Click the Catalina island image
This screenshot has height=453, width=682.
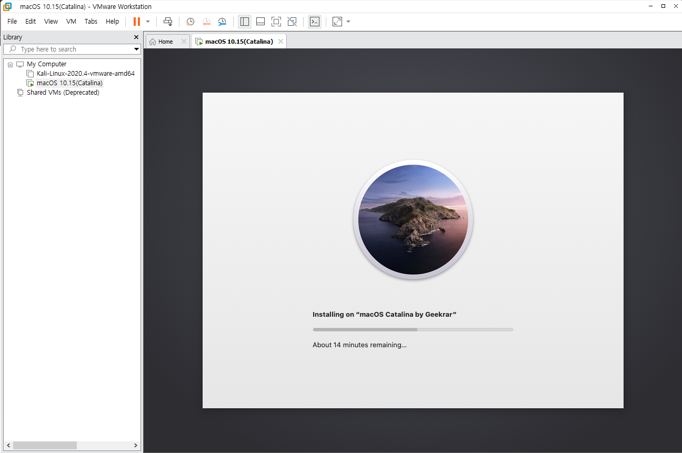click(413, 219)
